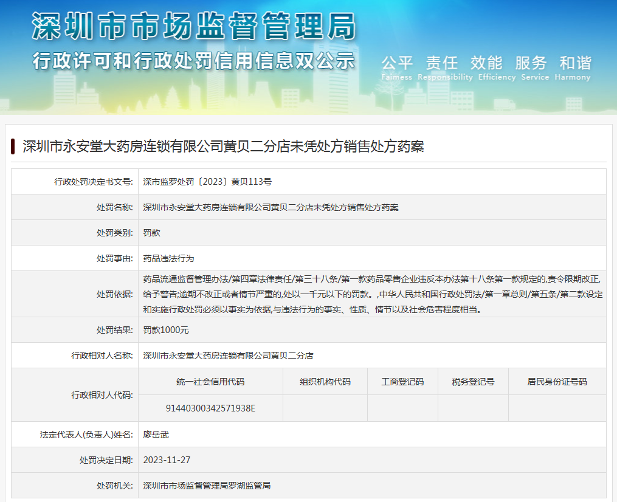The height and width of the screenshot is (502, 617).
Task: Click the 处罚名称 label
Action: (x=114, y=207)
